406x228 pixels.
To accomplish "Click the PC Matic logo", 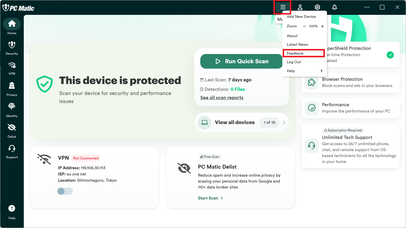I will point(18,8).
